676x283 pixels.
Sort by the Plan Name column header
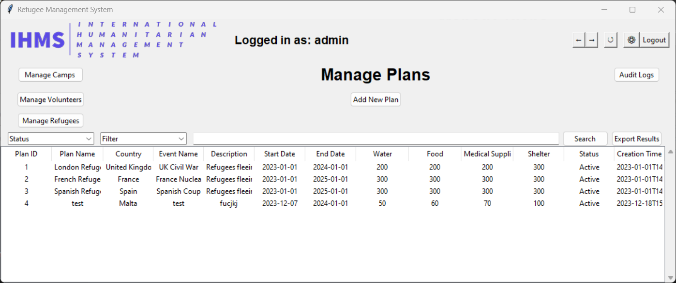point(77,154)
